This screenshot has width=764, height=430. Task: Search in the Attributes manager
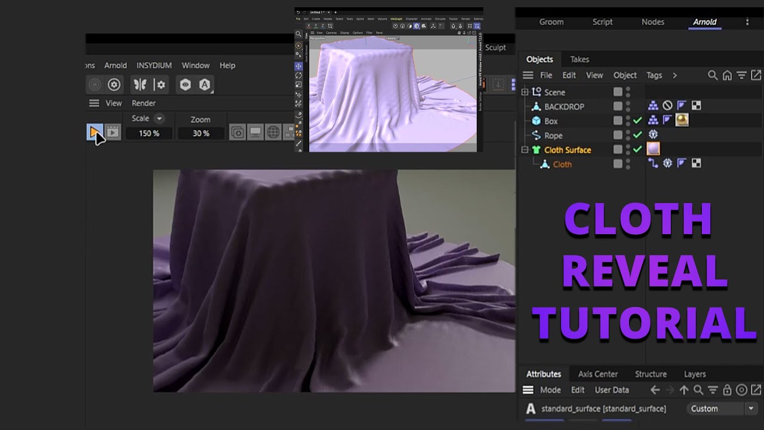[698, 390]
